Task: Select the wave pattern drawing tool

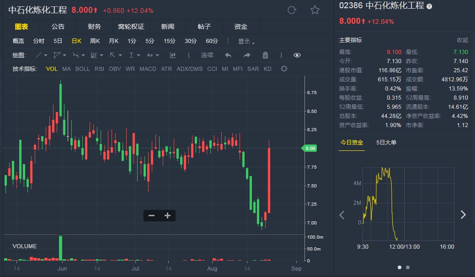Action: [x=75, y=55]
